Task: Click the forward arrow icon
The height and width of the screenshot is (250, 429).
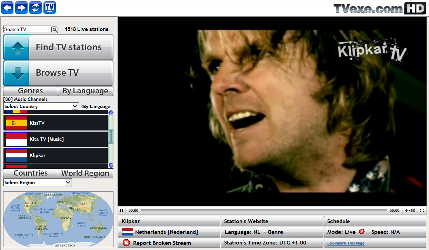Action: click(x=21, y=7)
